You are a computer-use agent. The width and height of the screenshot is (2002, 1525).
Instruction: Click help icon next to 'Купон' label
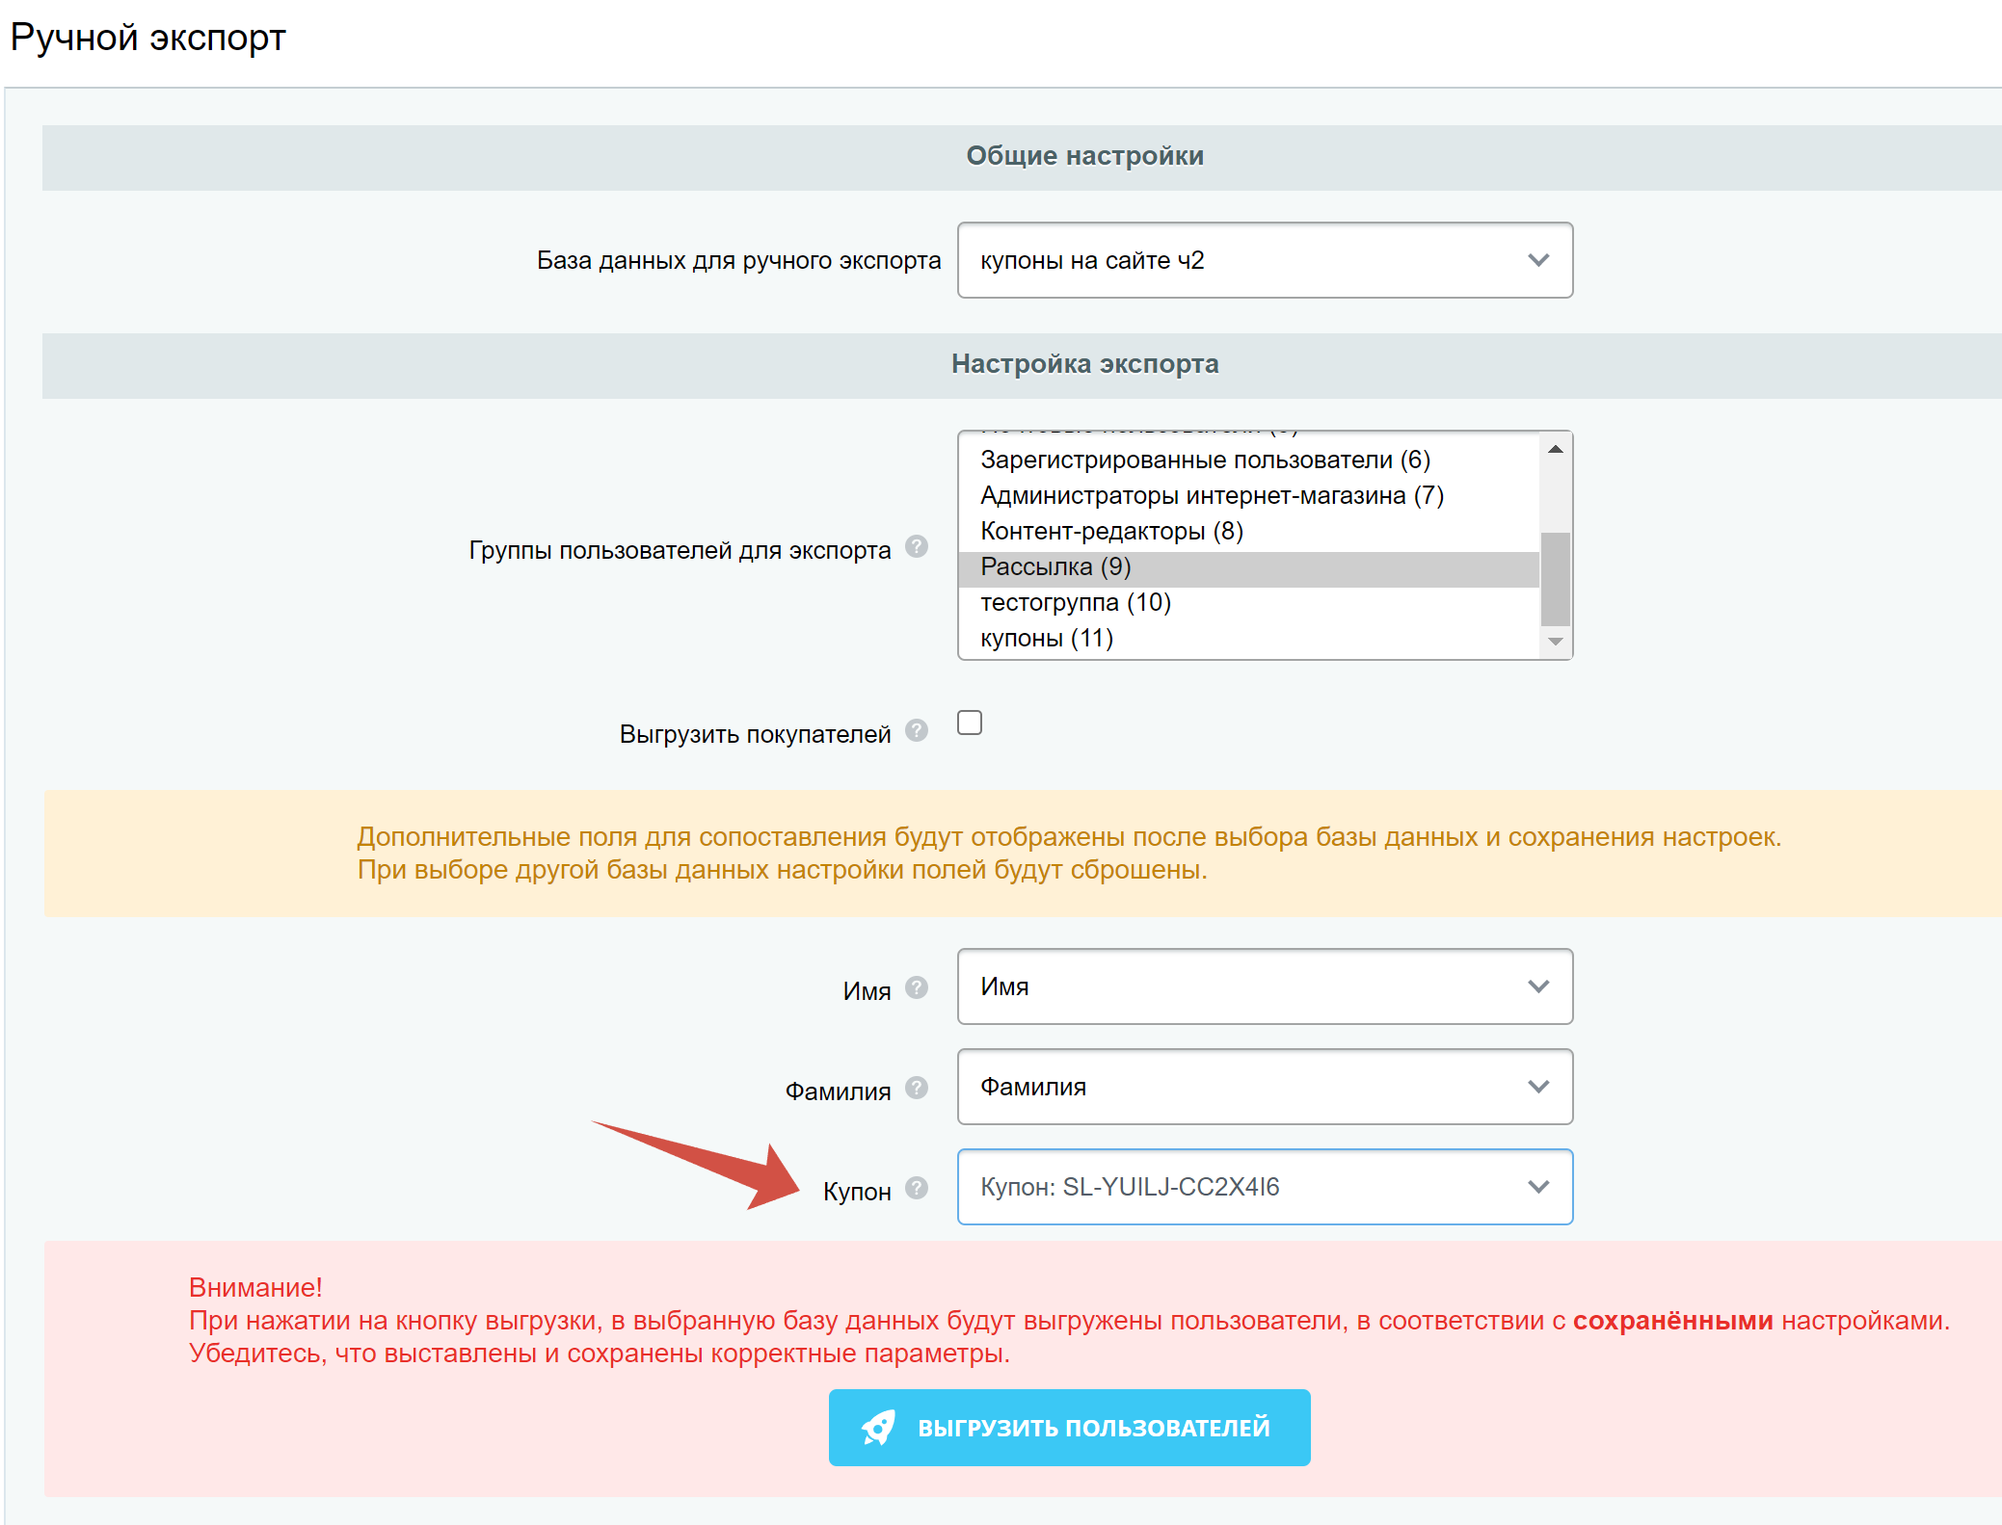917,1188
